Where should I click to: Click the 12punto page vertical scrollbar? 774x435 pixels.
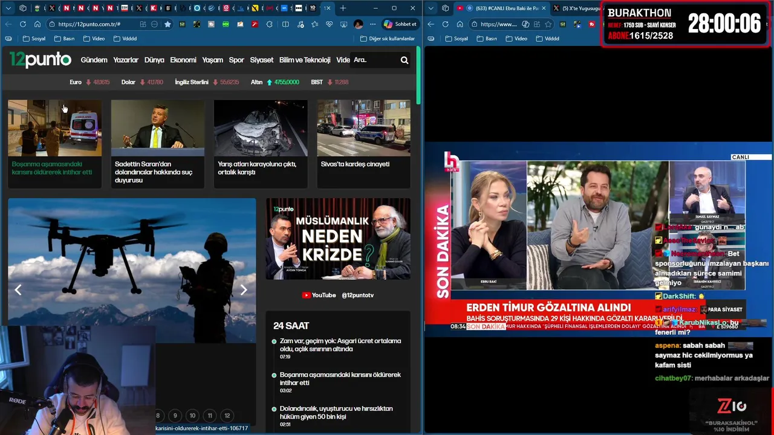point(418,76)
